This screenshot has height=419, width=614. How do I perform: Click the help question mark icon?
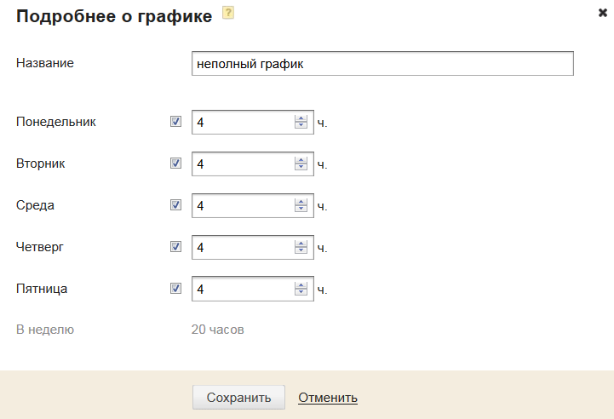[227, 14]
